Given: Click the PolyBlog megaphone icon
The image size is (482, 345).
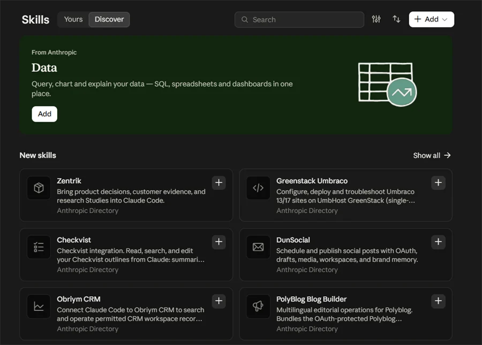Looking at the screenshot, I should 258,306.
